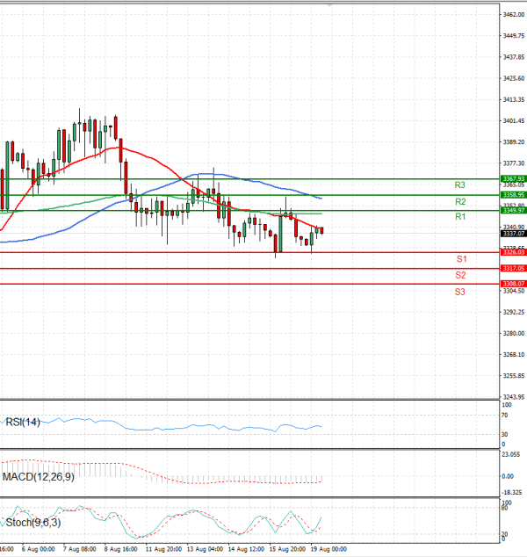Click the R3 resistance label
The width and height of the screenshot is (527, 557).
coord(460,184)
